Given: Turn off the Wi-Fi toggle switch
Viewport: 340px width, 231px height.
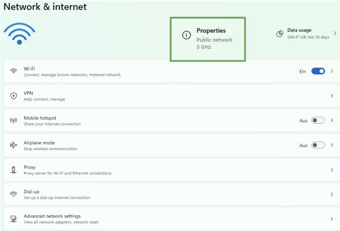Looking at the screenshot, I should tap(318, 71).
